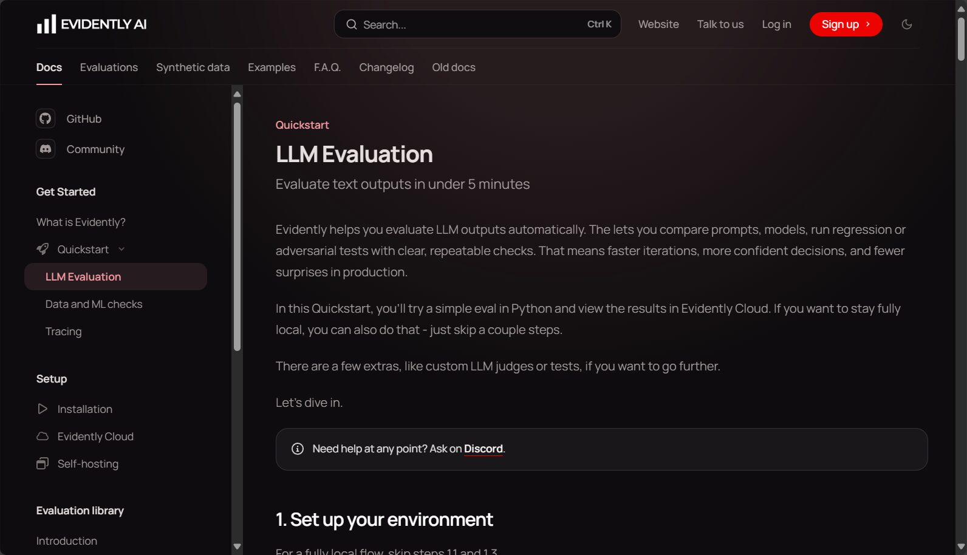The image size is (967, 555).
Task: Click the Evidently Cloud sidebar label
Action: pyautogui.click(x=95, y=437)
